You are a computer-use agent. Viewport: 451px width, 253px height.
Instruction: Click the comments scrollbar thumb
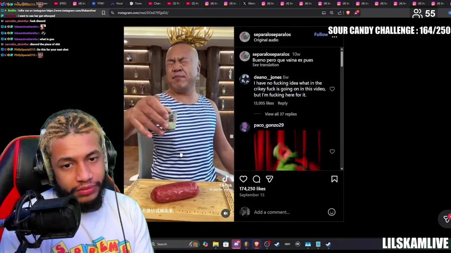(342, 58)
